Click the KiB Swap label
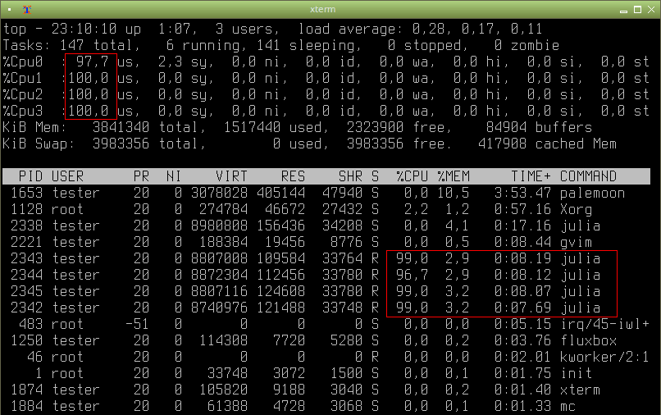661x415 pixels. click(39, 144)
